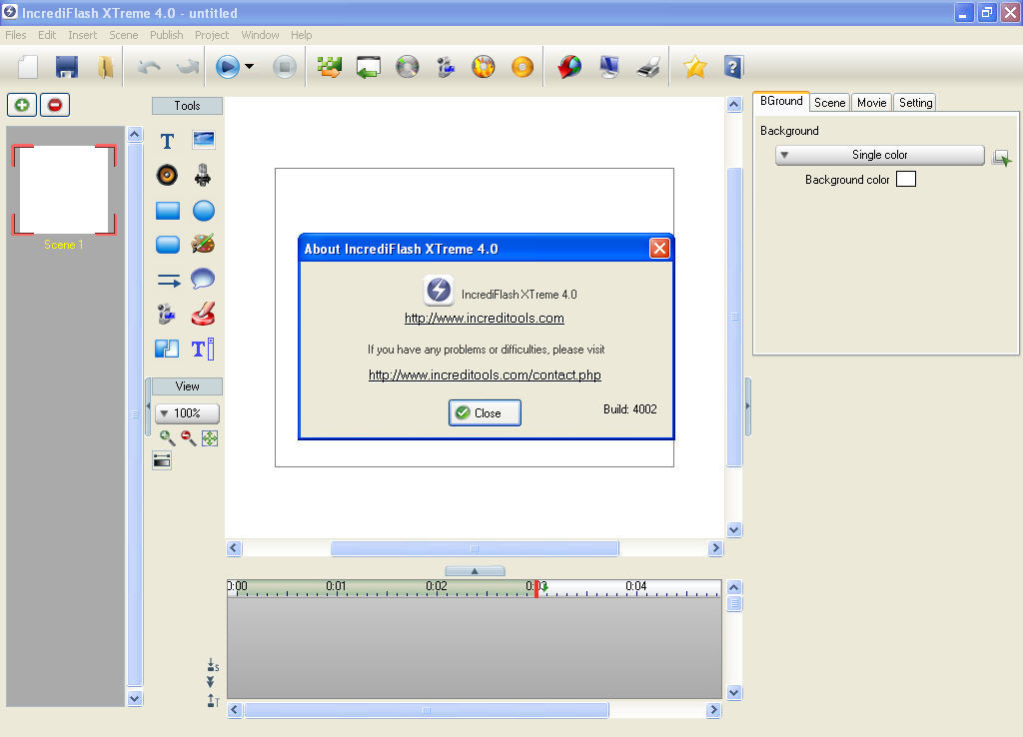This screenshot has height=737, width=1023.
Task: Click the New blank project icon
Action: pos(28,67)
